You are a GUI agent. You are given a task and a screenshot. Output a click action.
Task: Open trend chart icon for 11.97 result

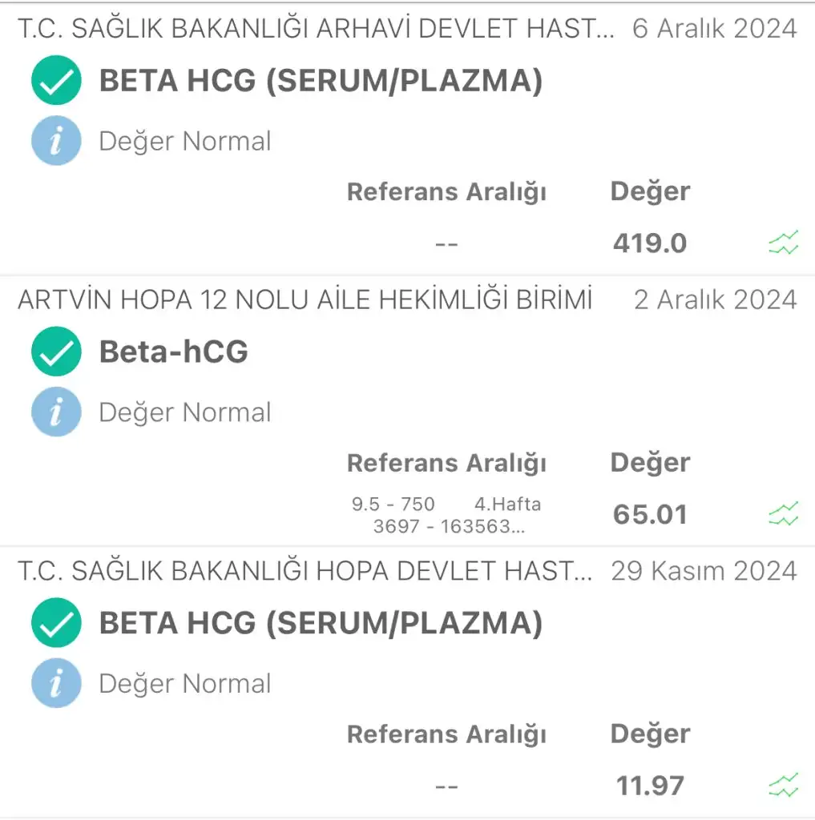coord(783,785)
